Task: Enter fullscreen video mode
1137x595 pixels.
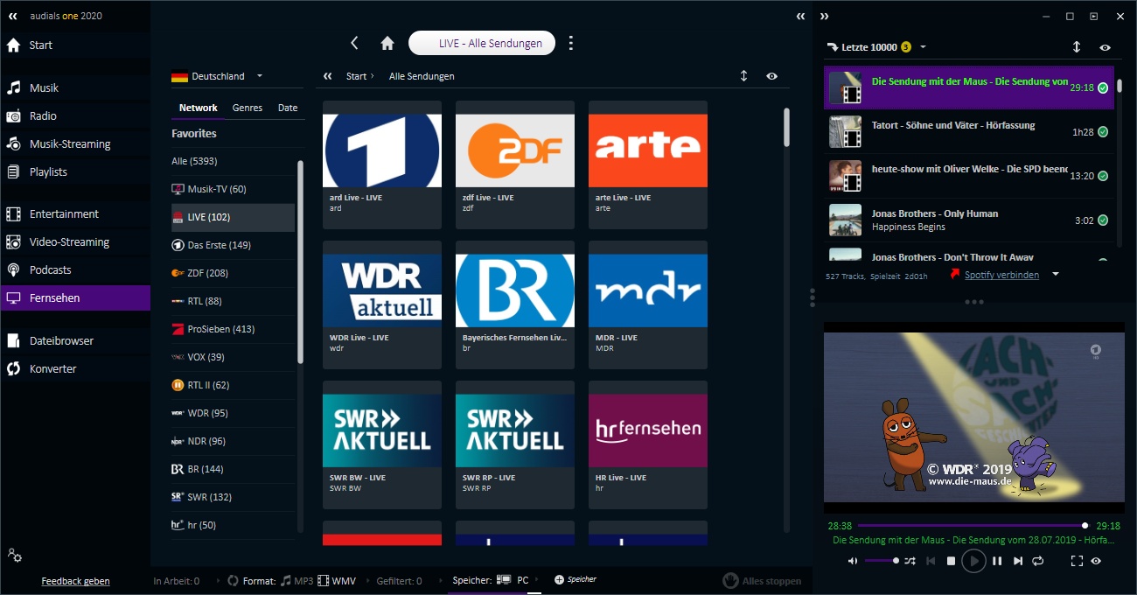Action: click(x=1077, y=561)
